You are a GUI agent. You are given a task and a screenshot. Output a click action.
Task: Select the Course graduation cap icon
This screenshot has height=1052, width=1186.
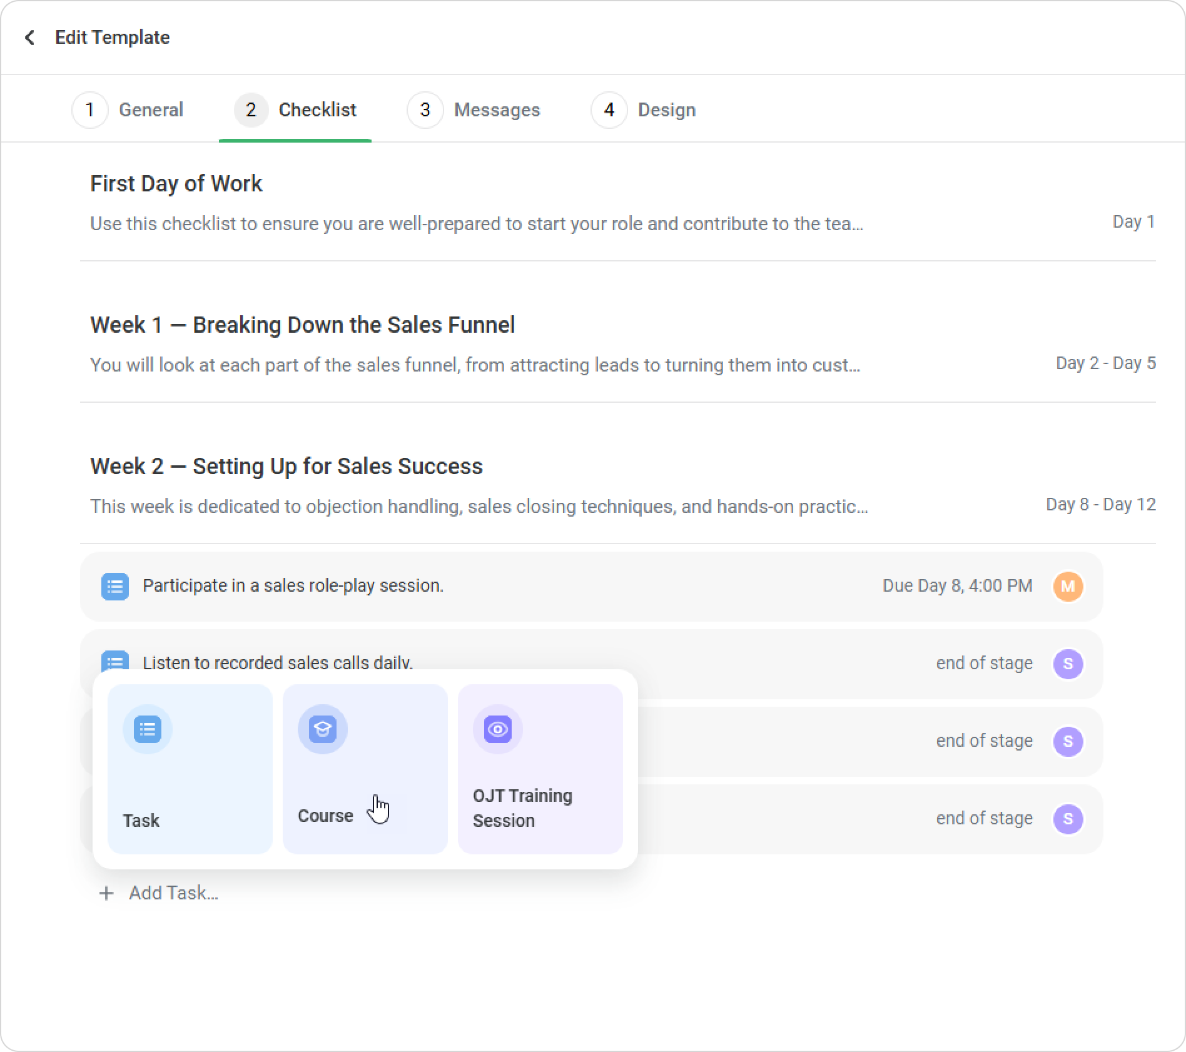click(x=323, y=729)
